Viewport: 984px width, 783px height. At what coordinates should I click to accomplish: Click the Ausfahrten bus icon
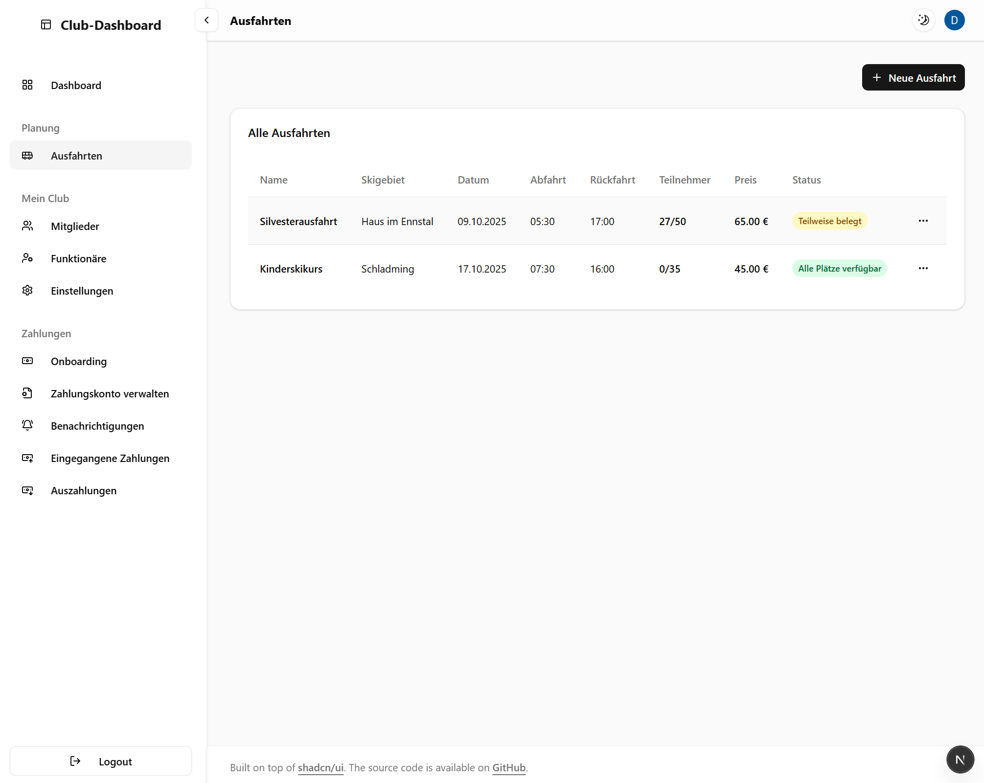click(x=27, y=156)
